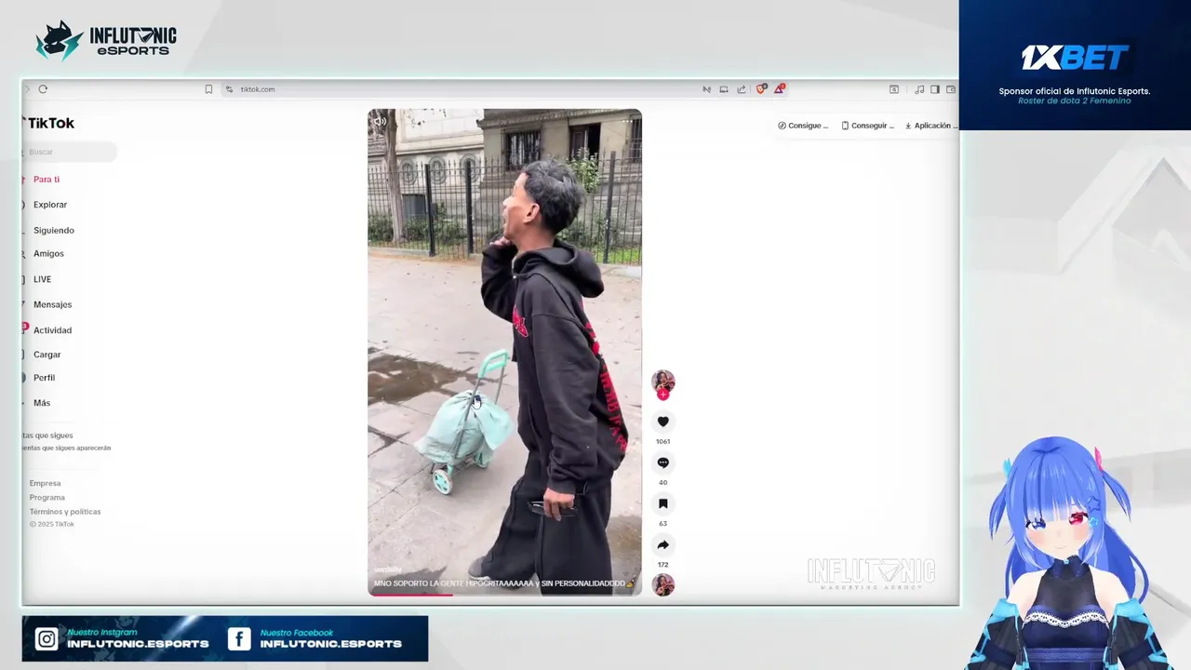This screenshot has height=670, width=1191.
Task: Reload the TikTok page
Action: [x=43, y=89]
